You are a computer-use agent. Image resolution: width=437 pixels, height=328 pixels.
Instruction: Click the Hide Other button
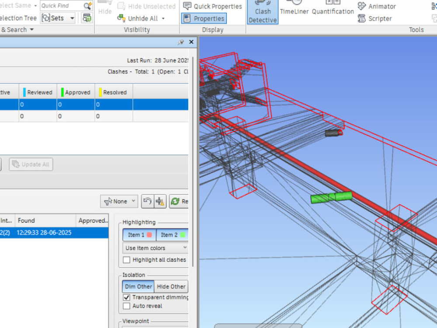tap(171, 286)
